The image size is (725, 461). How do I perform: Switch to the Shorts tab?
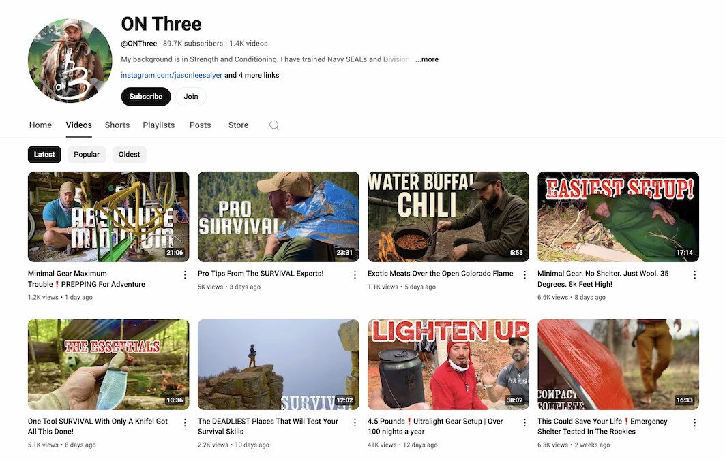tap(117, 125)
